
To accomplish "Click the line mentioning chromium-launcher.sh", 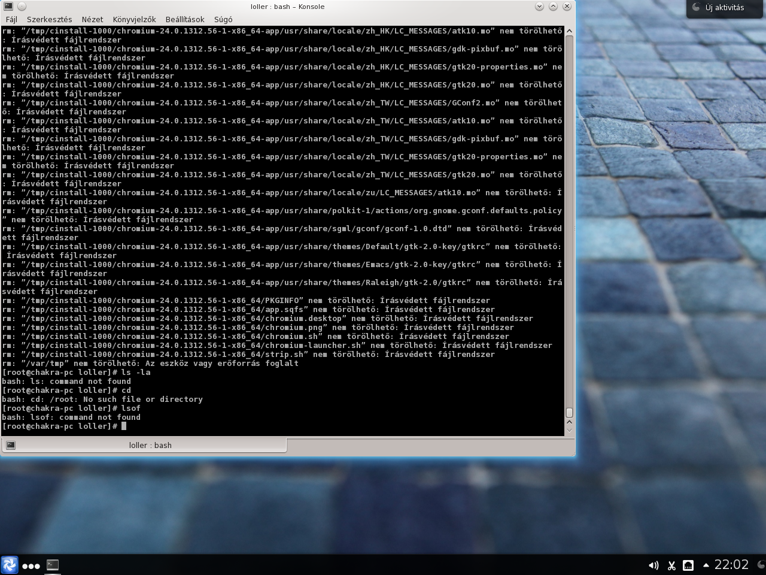I will (x=277, y=346).
